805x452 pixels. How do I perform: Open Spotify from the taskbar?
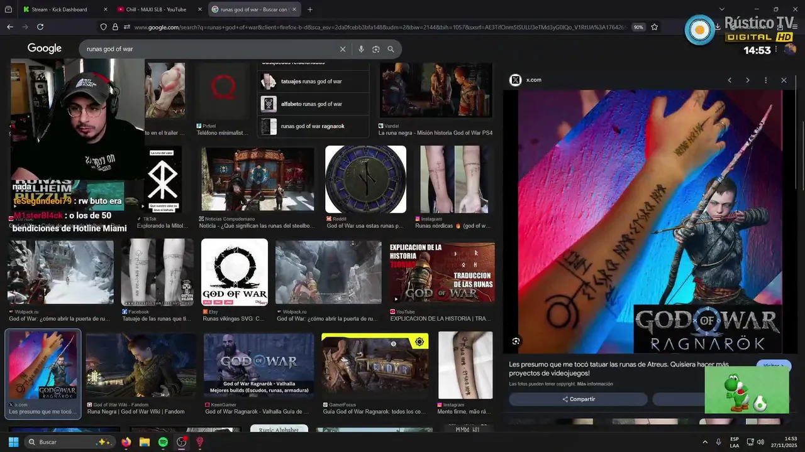click(x=163, y=442)
